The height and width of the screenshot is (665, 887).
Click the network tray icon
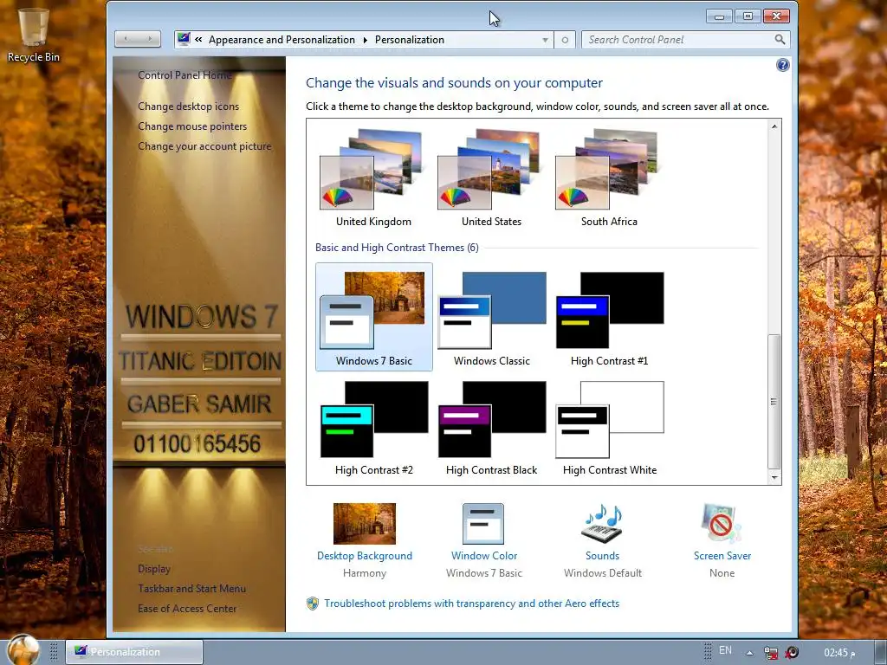[770, 653]
